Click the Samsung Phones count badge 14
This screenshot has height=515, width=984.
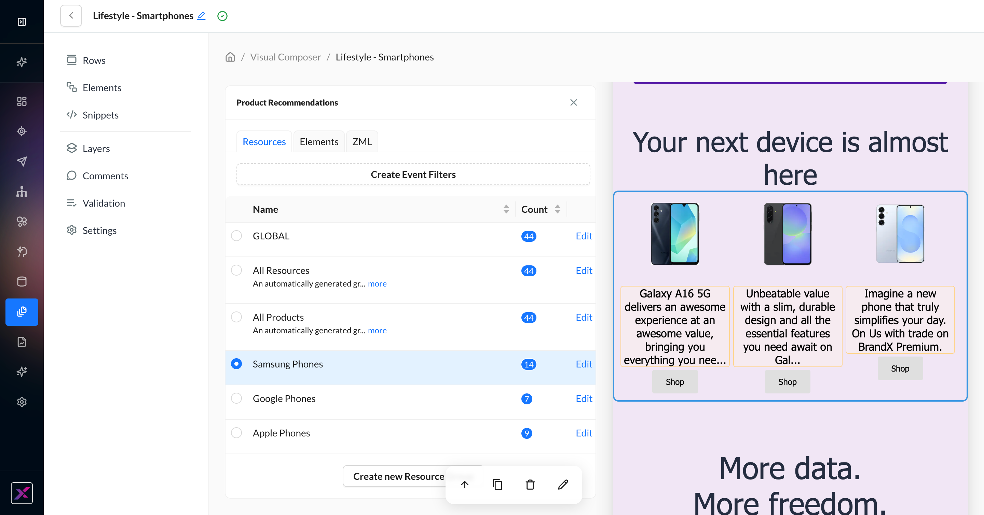click(529, 364)
